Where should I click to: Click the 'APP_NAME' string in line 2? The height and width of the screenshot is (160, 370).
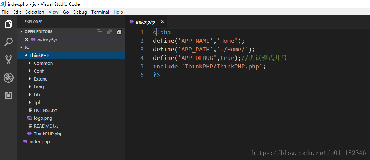point(195,41)
